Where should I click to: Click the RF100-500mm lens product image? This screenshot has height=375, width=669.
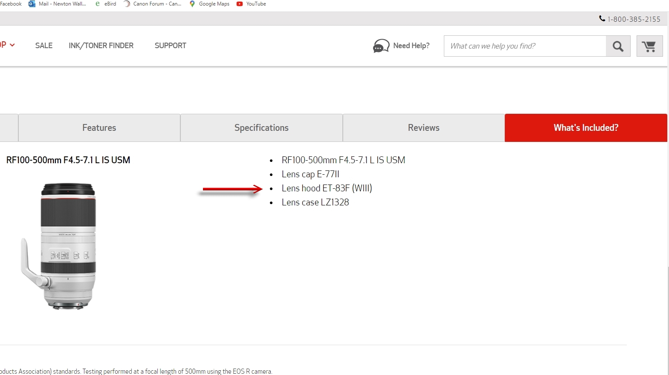pos(58,246)
